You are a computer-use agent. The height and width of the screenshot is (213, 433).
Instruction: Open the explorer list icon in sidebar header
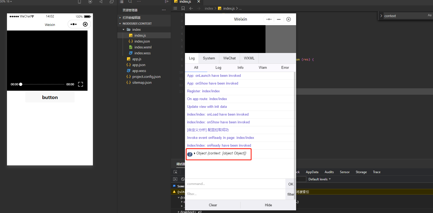tap(122, 2)
